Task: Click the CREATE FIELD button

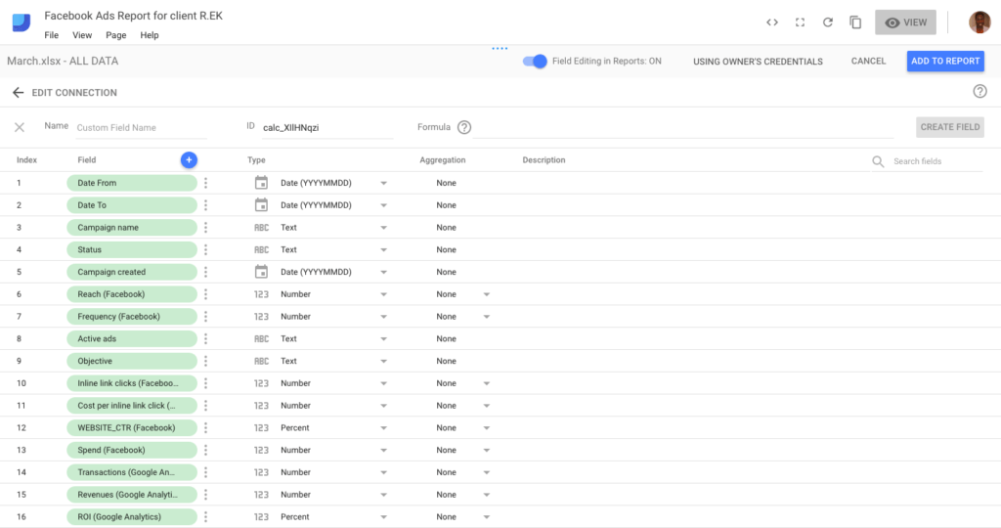Action: pos(950,127)
